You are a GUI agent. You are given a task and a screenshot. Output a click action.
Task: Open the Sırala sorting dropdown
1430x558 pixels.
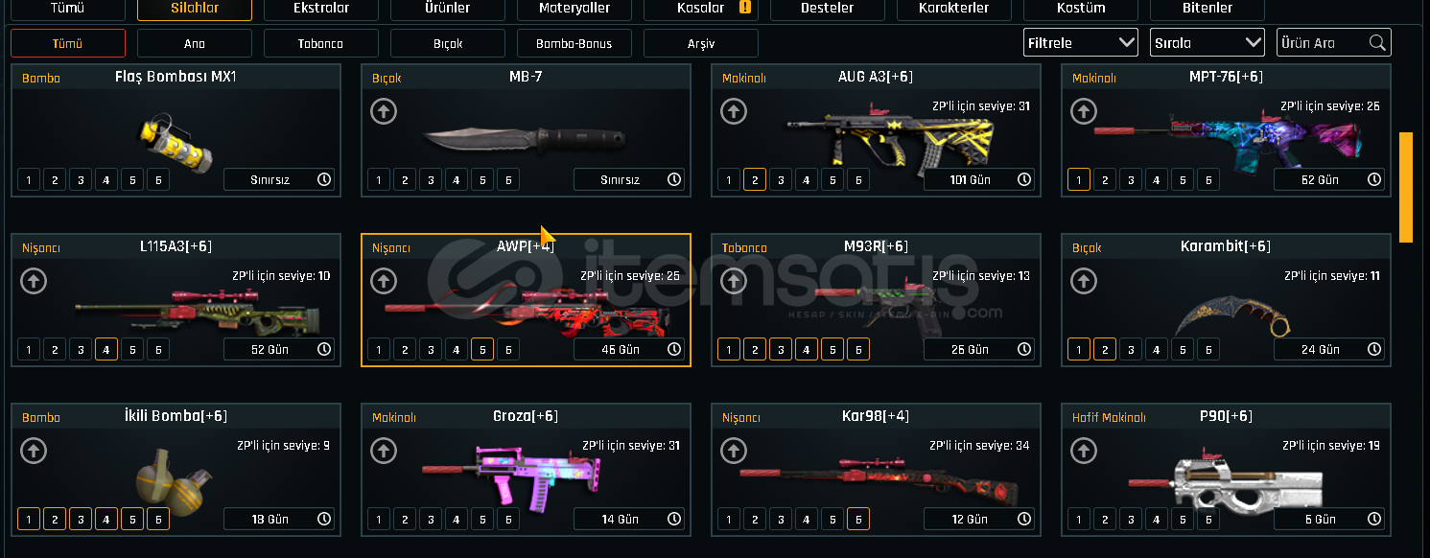tap(1207, 42)
